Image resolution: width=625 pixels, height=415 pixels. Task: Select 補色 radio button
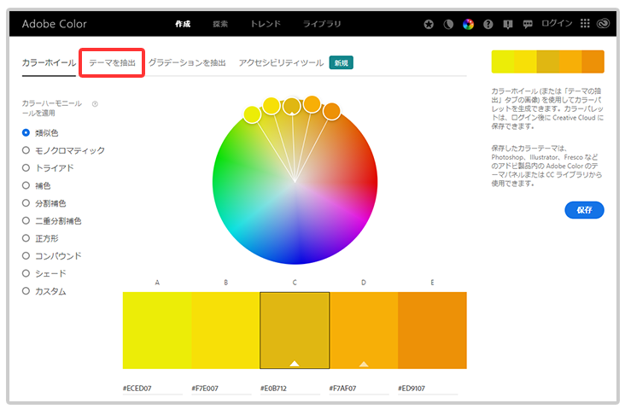(26, 185)
